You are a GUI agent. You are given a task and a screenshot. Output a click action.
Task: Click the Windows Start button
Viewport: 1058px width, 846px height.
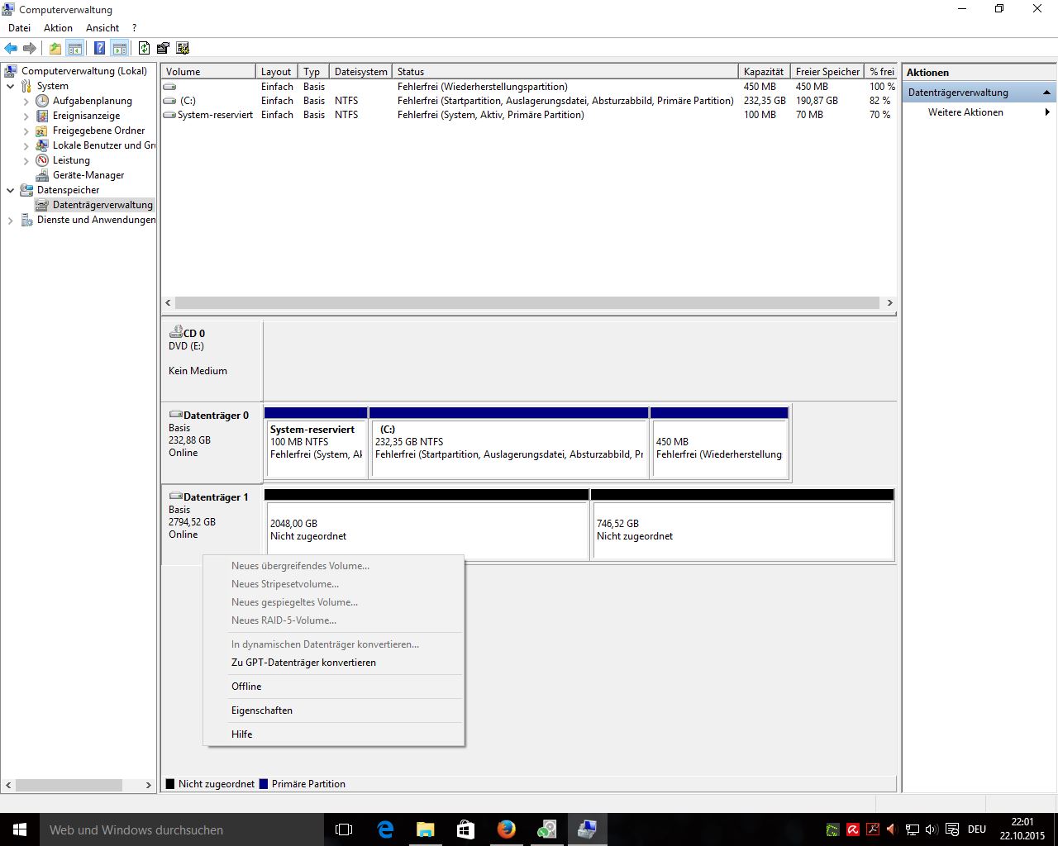pos(20,829)
